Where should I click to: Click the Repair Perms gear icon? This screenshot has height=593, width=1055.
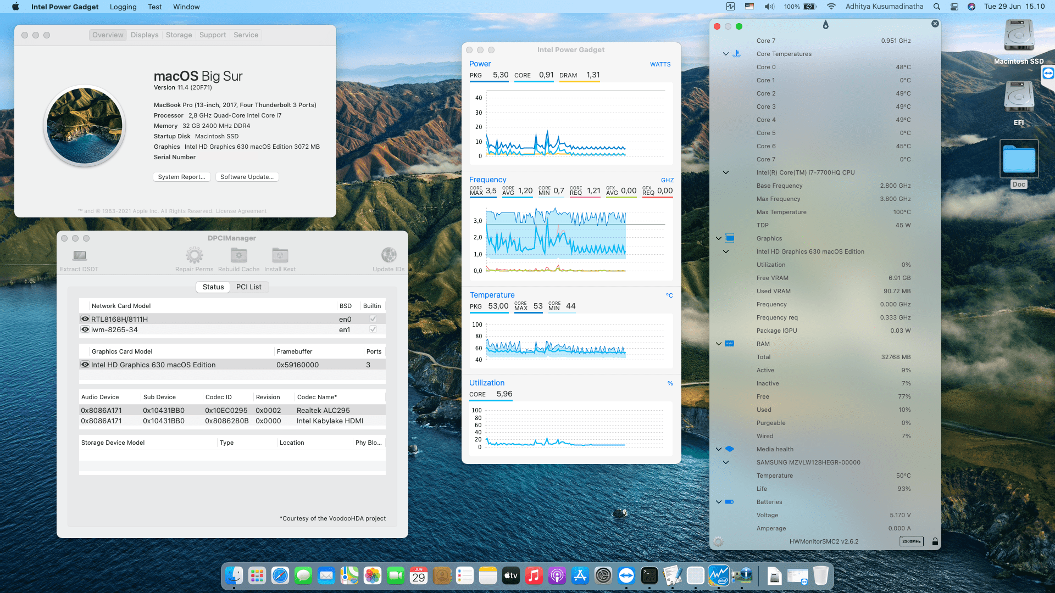tap(195, 255)
